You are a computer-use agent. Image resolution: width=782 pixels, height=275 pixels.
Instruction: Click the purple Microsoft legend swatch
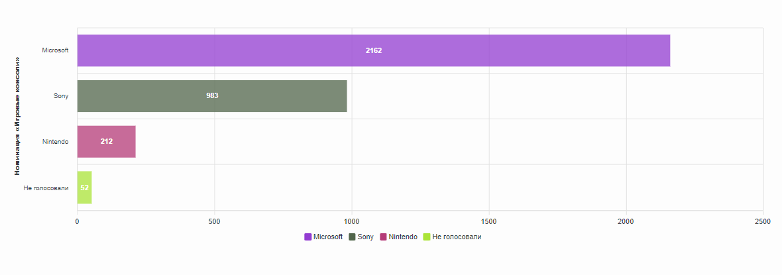(x=308, y=237)
